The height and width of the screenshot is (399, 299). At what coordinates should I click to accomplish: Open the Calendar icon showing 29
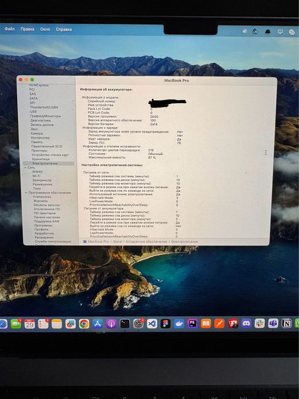pos(30,324)
